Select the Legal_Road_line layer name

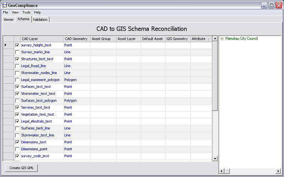(33, 66)
